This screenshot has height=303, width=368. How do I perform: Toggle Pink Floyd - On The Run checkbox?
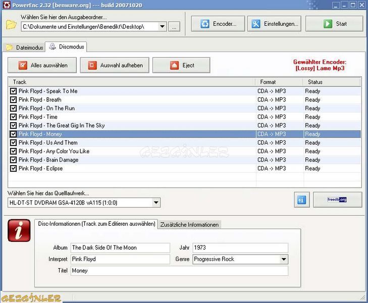[x=14, y=108]
